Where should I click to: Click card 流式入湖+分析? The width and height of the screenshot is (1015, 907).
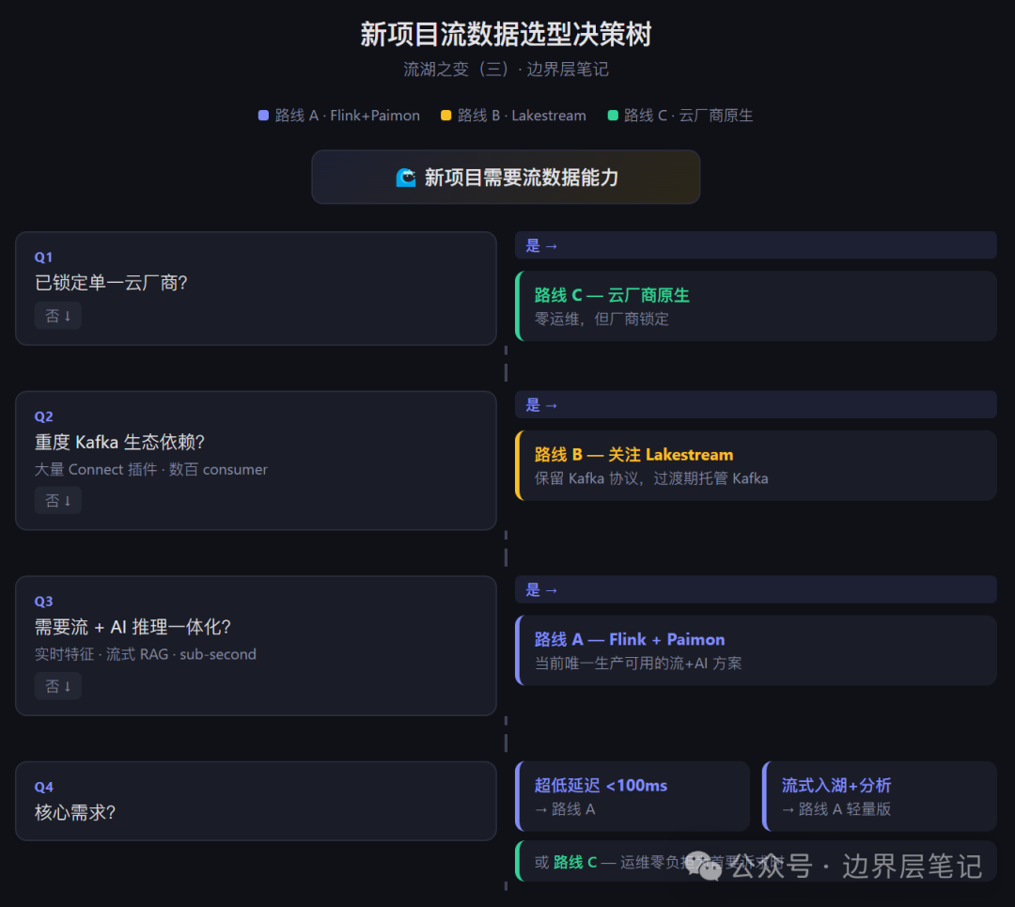(x=879, y=796)
